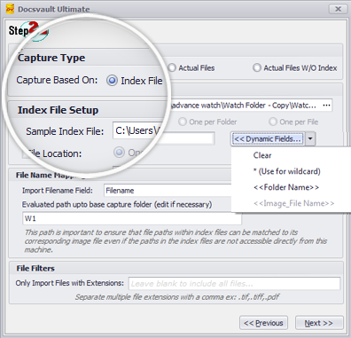The width and height of the screenshot is (351, 338).
Task: Click the Evaluated path upto base label
Action: [117, 205]
